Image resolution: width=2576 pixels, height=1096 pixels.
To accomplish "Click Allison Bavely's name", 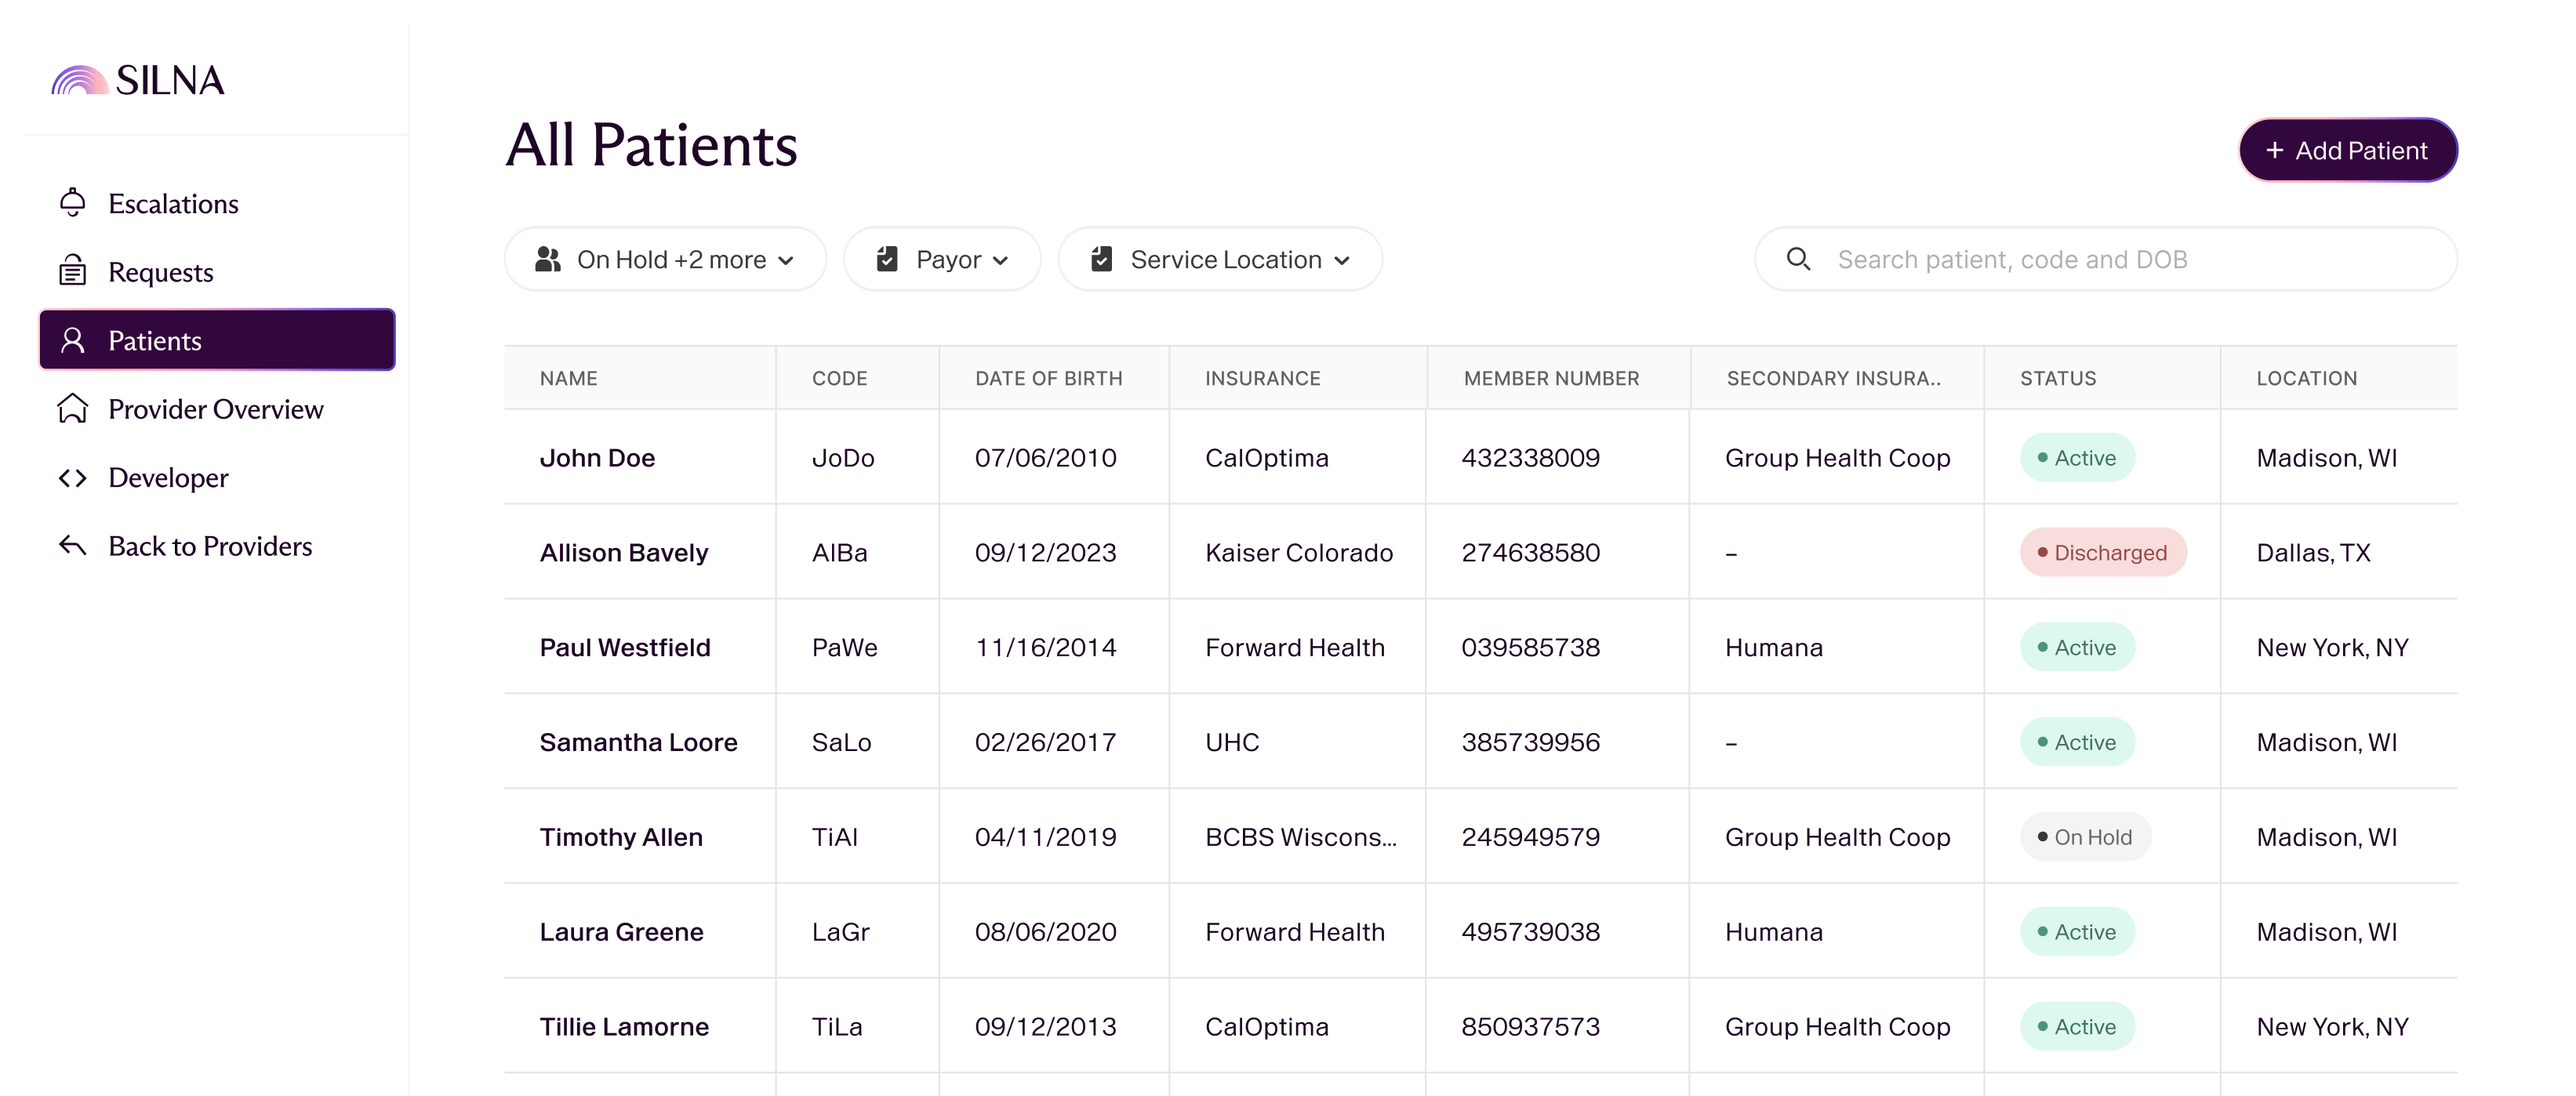I will (x=624, y=552).
